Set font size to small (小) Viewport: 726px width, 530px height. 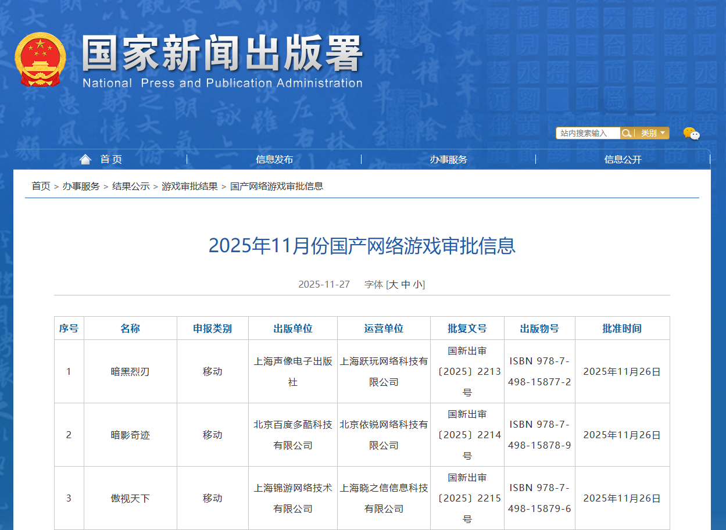tap(418, 284)
